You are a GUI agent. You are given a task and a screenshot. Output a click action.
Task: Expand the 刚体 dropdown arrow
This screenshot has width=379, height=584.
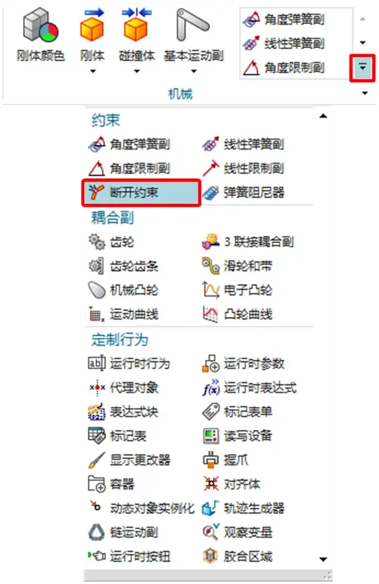(x=93, y=71)
